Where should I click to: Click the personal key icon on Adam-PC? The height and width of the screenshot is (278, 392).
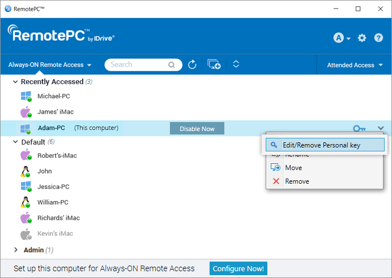[359, 128]
